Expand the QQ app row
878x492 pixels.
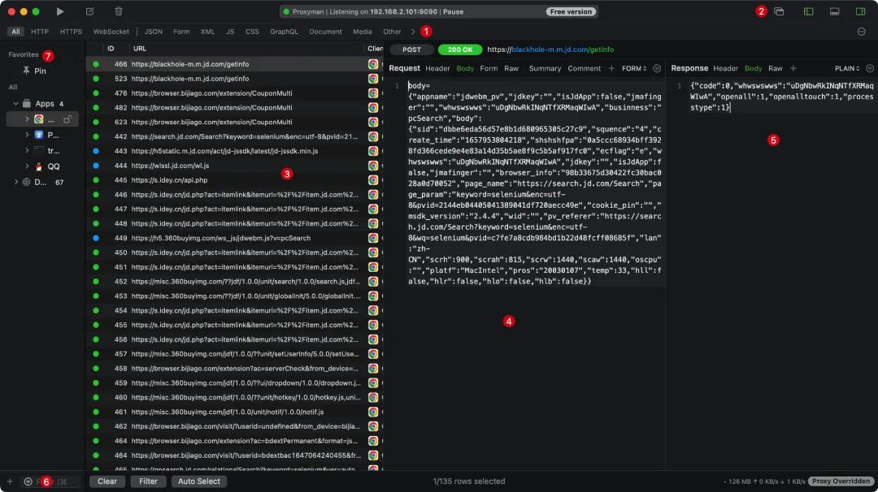pyautogui.click(x=26, y=166)
